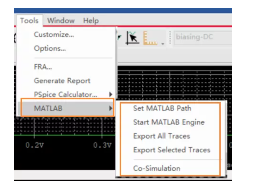Click the biasing-DC profile field
The width and height of the screenshot is (257, 185).
(203, 37)
